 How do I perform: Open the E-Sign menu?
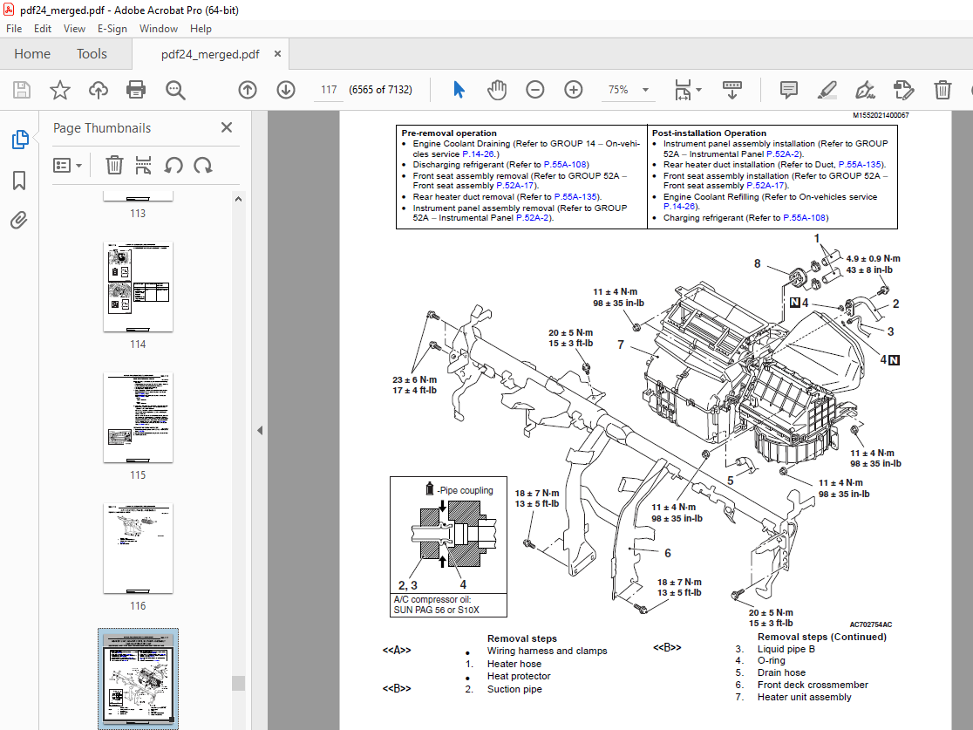point(112,29)
